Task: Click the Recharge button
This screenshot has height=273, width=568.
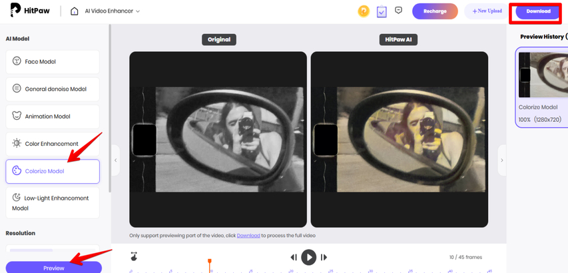Action: point(435,11)
